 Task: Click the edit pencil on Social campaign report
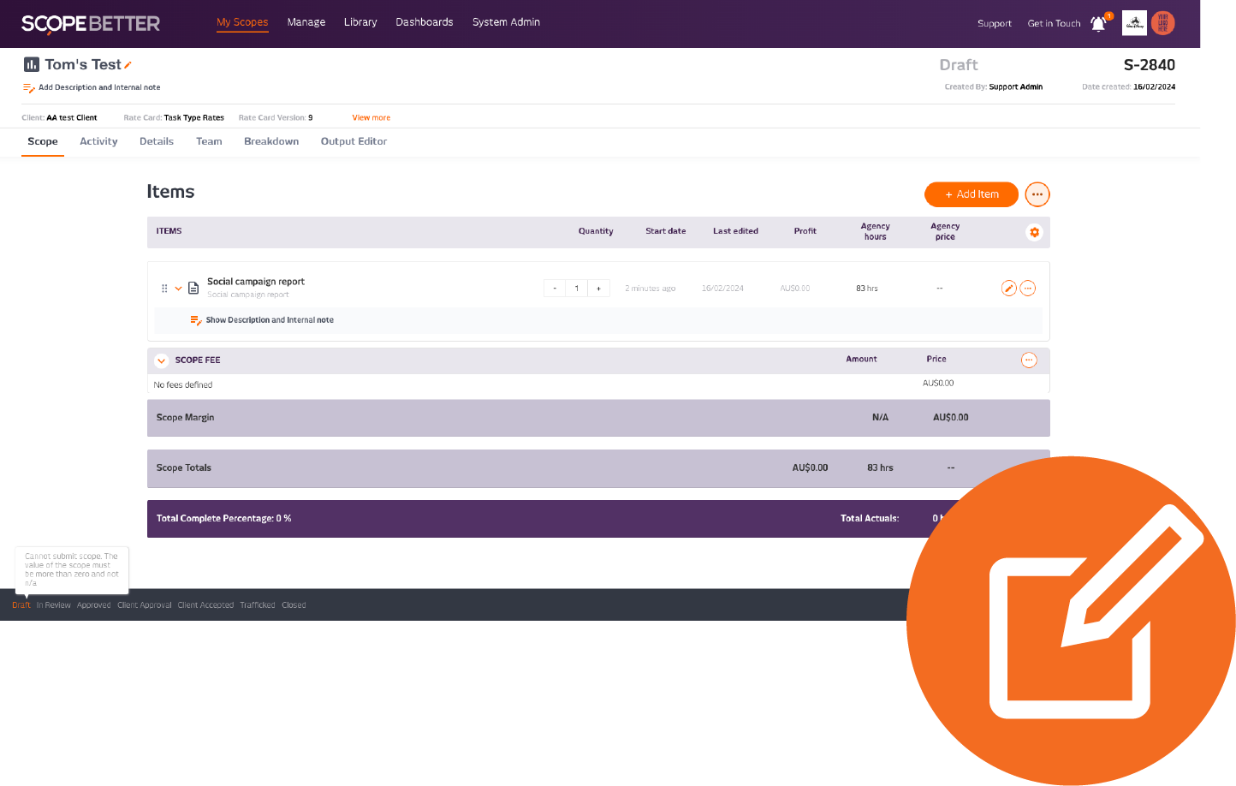[1008, 289]
